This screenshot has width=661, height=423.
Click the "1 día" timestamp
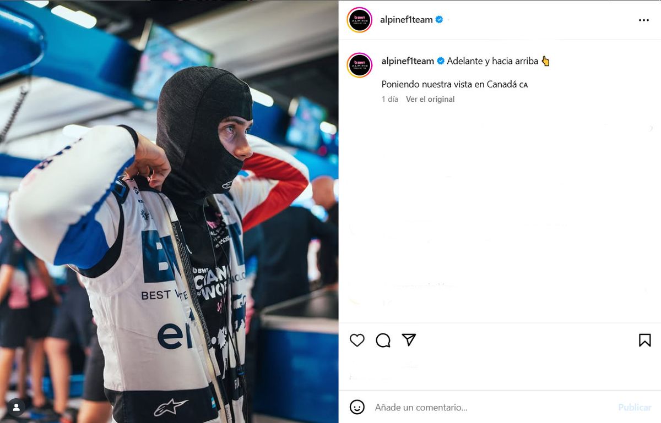[389, 99]
